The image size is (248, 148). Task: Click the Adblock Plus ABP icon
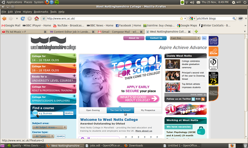(241, 18)
